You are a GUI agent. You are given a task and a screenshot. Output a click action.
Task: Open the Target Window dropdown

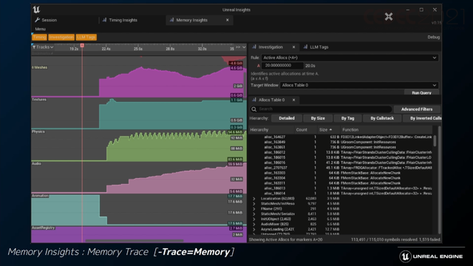click(358, 86)
